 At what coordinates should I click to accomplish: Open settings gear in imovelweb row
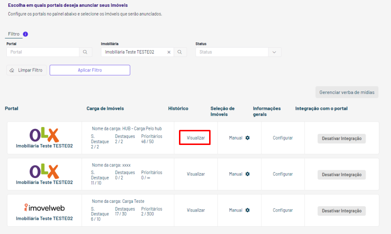248,210
